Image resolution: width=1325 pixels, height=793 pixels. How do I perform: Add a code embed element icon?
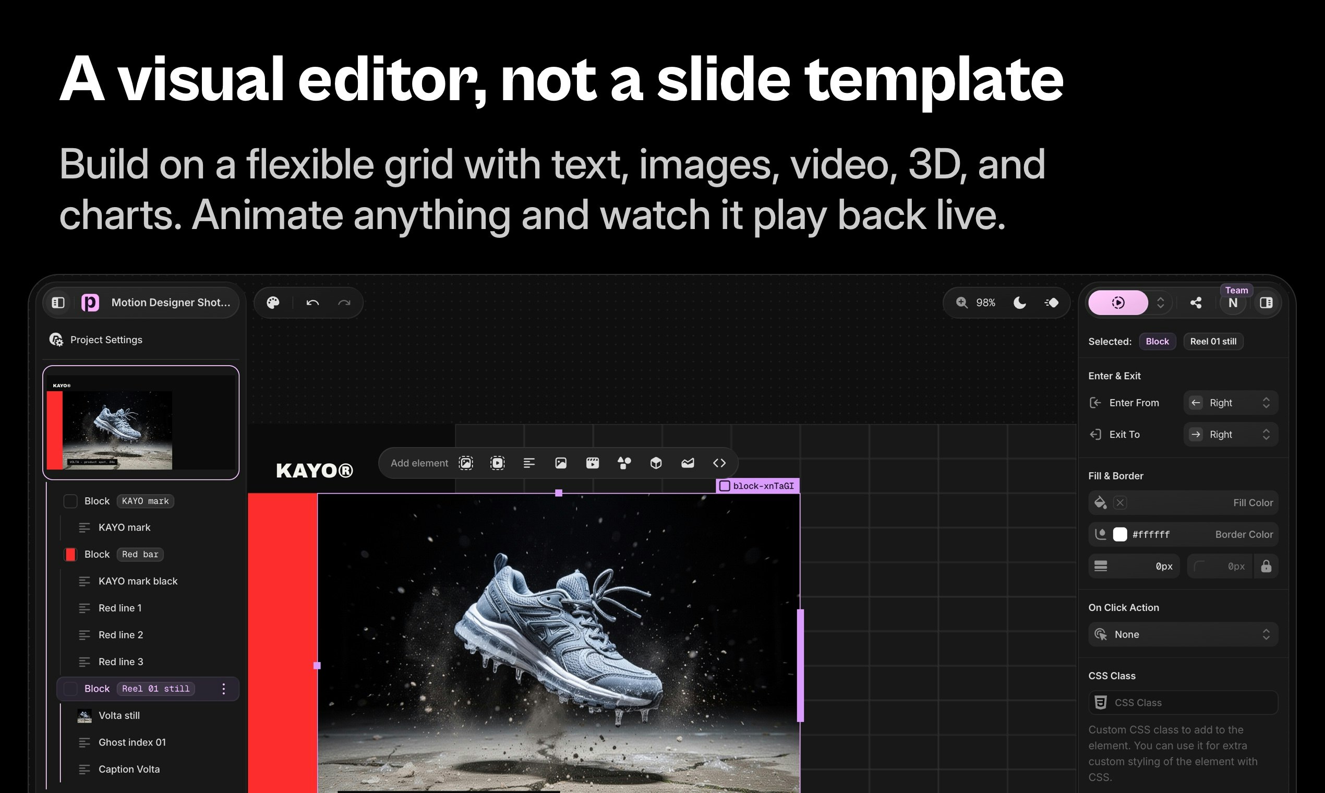click(x=719, y=463)
